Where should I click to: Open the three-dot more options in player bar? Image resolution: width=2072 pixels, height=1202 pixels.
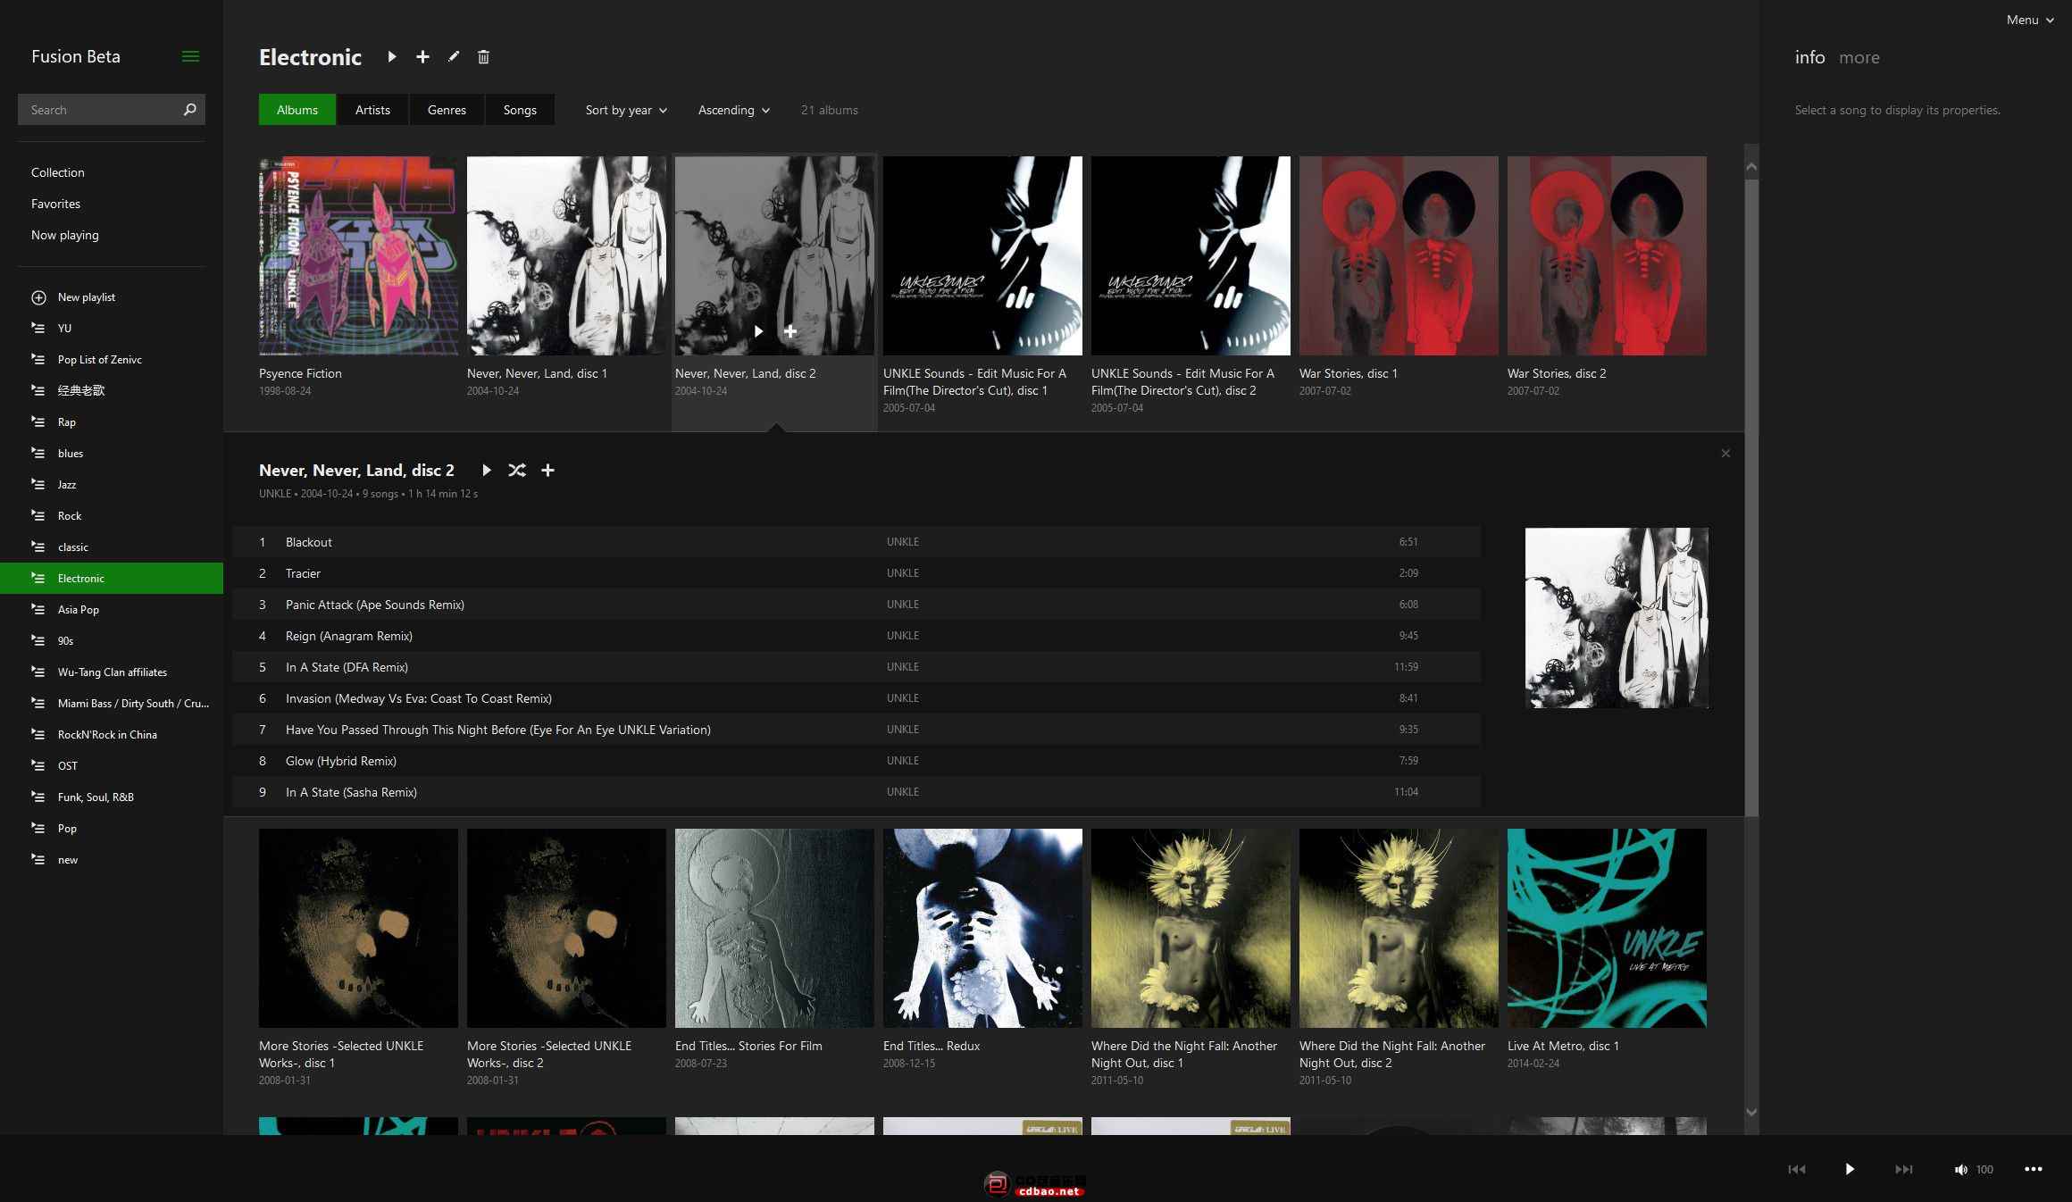(2034, 1169)
